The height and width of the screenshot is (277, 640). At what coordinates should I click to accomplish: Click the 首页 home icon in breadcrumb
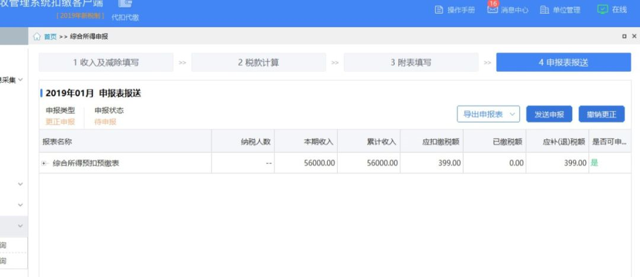click(x=37, y=37)
